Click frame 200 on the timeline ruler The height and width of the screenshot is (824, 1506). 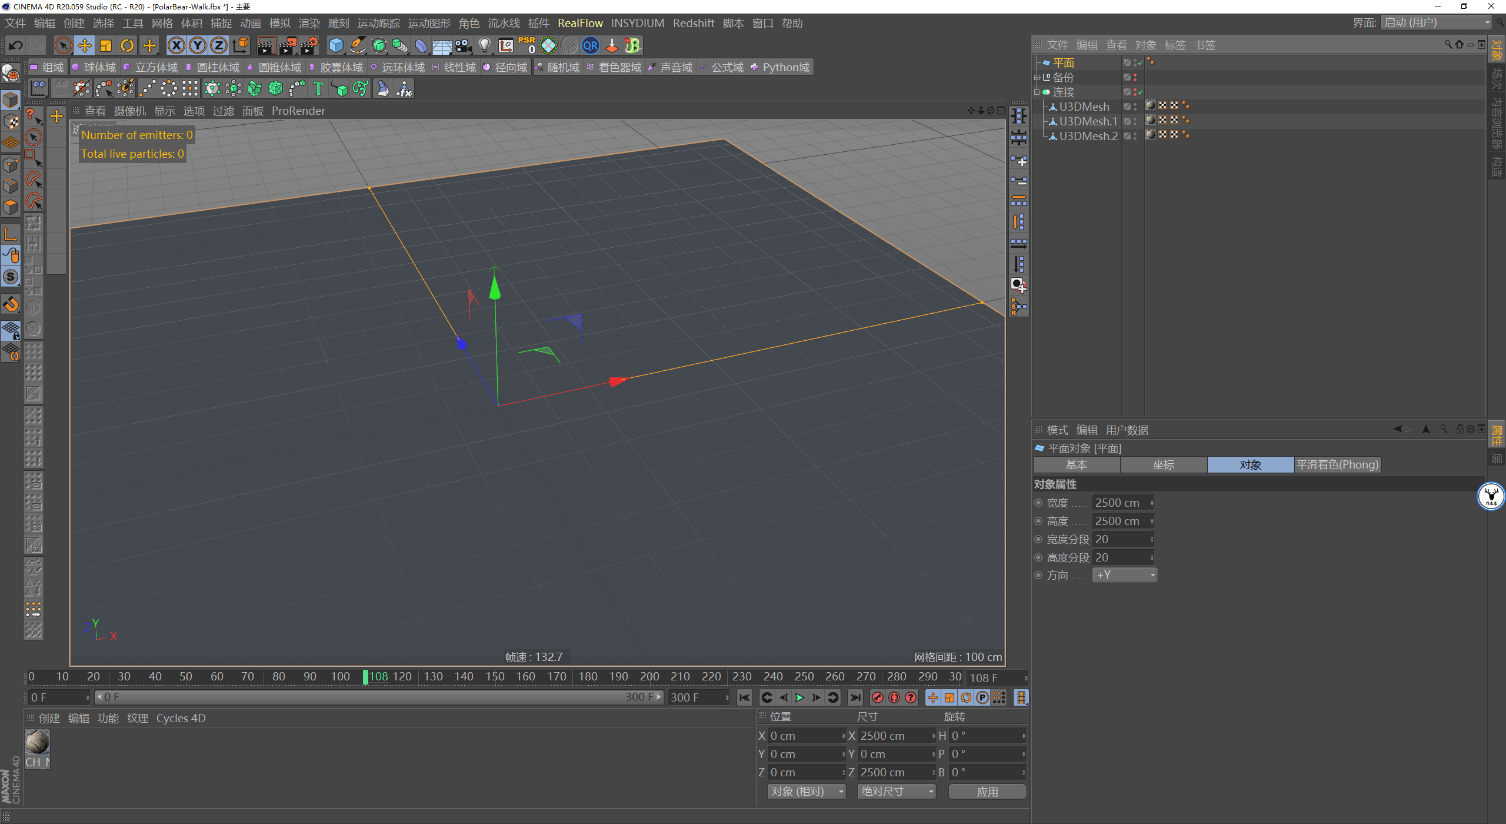[649, 676]
